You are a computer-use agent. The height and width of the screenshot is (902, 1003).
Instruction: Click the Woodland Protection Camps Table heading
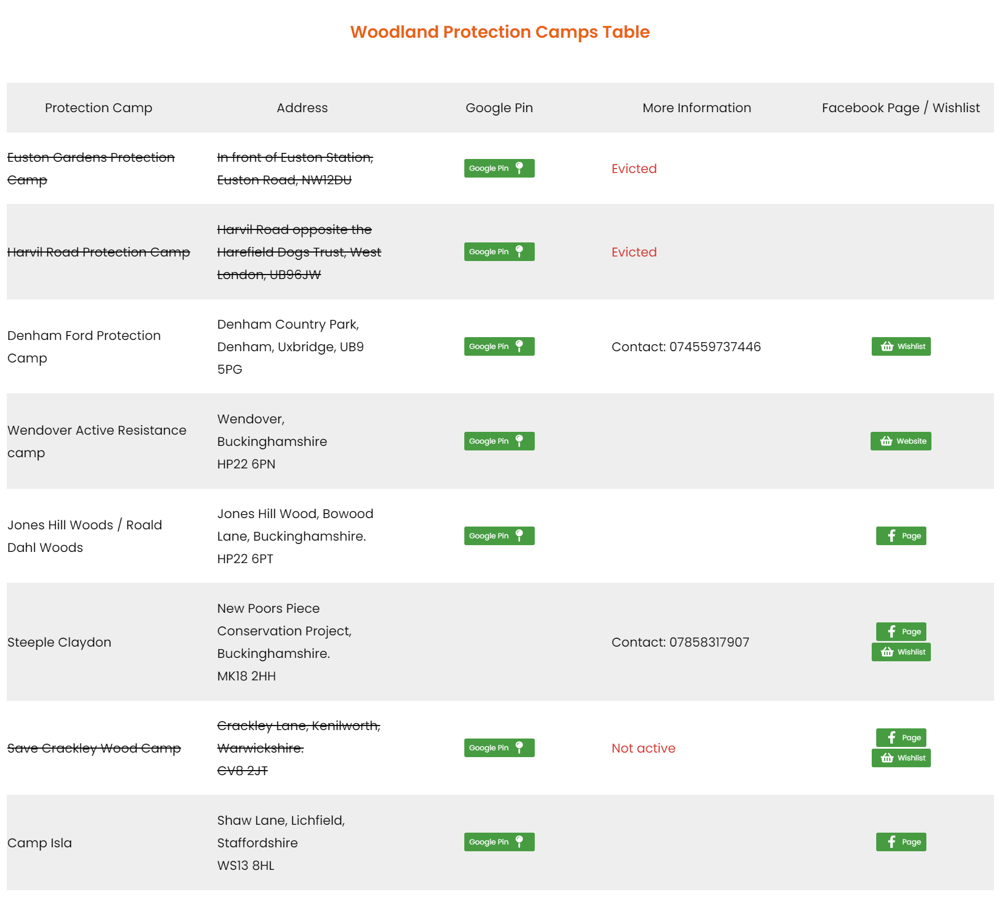(500, 32)
